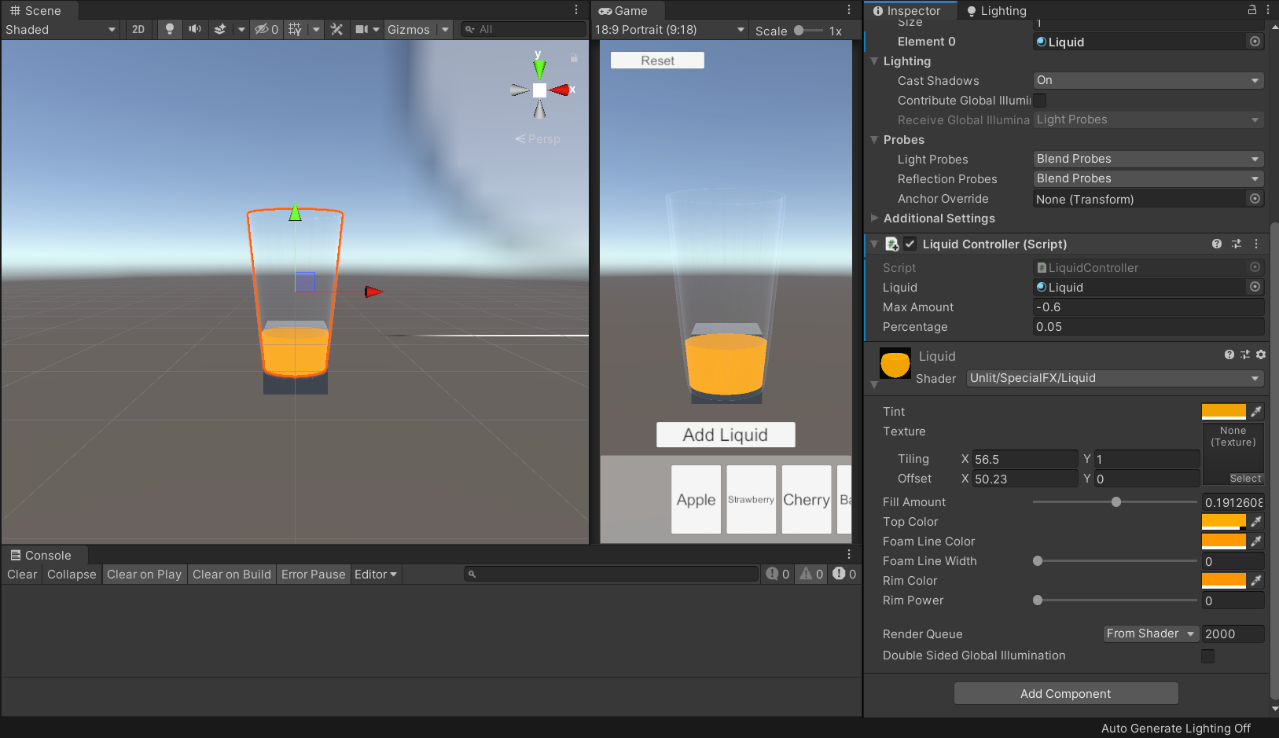
Task: Choose the Apple fruit button
Action: coord(696,500)
